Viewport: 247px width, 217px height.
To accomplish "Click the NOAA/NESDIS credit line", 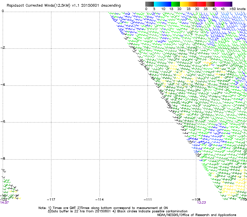I will coord(197,215).
